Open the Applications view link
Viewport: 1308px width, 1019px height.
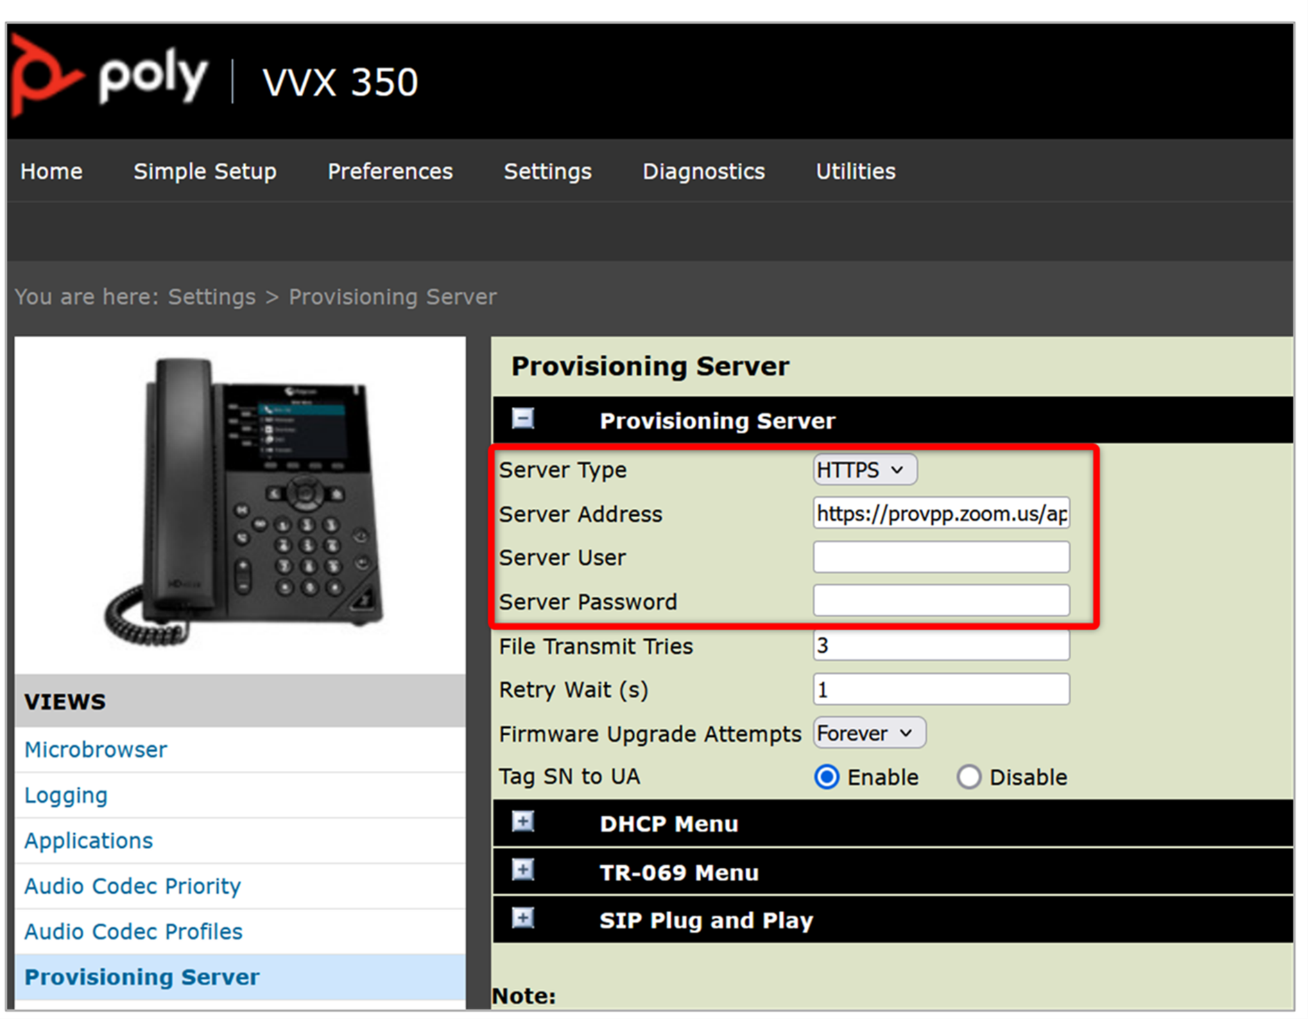(88, 840)
